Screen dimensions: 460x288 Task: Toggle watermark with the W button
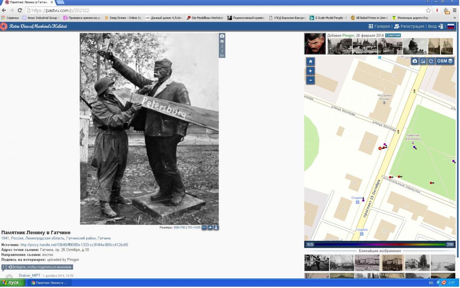[204, 227]
